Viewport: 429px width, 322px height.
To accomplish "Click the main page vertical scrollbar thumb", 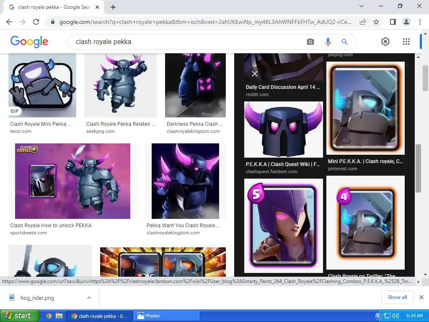I will [x=426, y=78].
